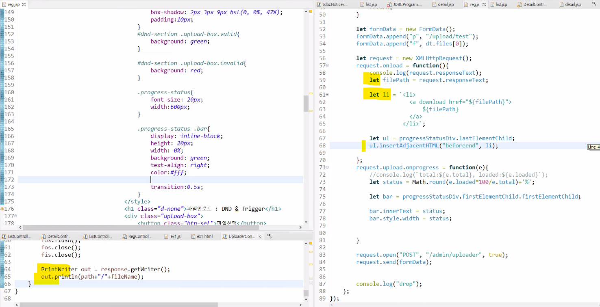Collapse the request.onload function at line 57
Viewport: 600px width, 307px height.
[328, 65]
